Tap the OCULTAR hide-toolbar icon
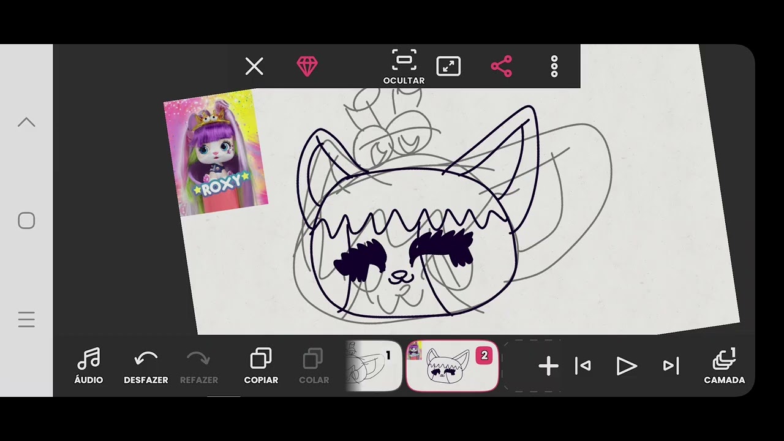 (404, 67)
